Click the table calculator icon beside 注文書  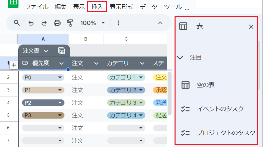point(62,51)
